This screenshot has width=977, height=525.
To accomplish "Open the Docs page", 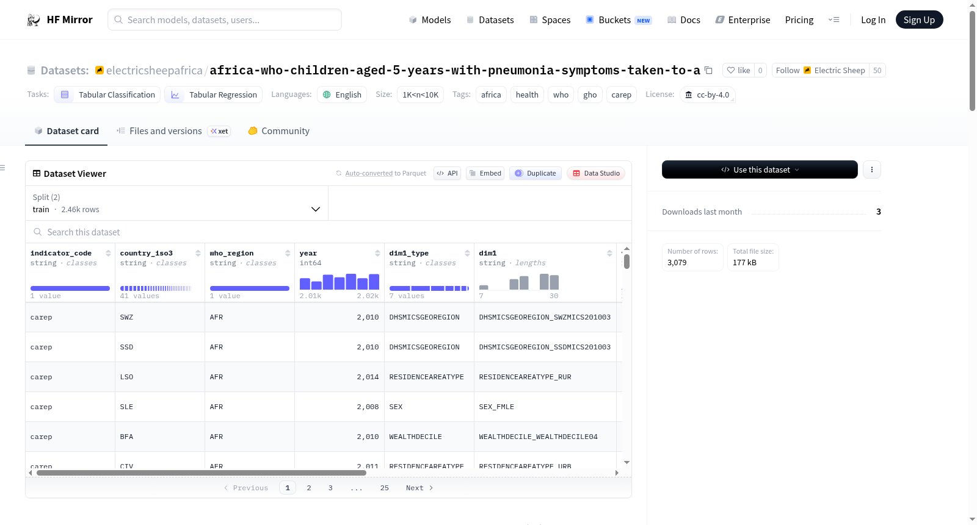I will click(684, 20).
